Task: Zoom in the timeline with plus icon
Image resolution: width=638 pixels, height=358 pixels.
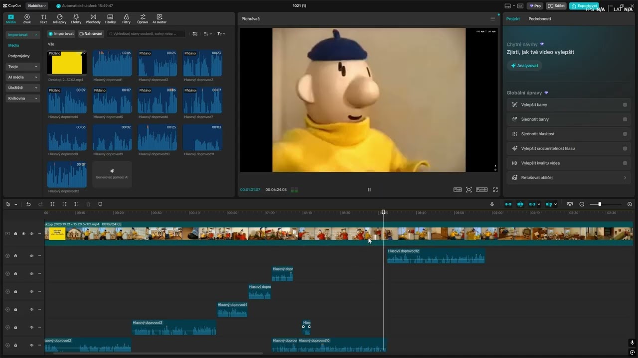Action: click(630, 204)
